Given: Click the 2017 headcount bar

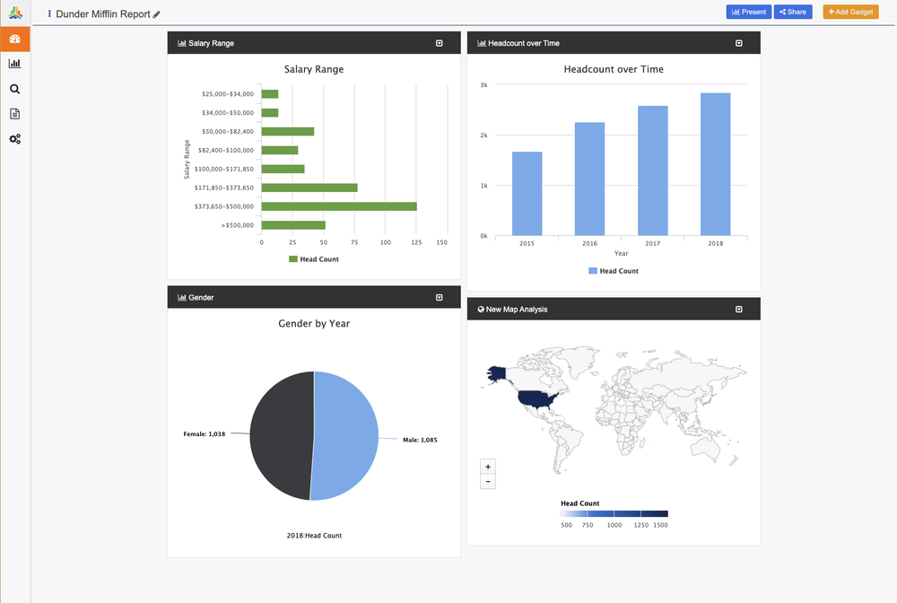Looking at the screenshot, I should point(653,170).
